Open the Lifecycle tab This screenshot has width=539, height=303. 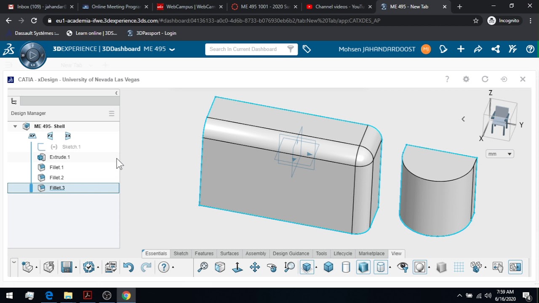343,253
